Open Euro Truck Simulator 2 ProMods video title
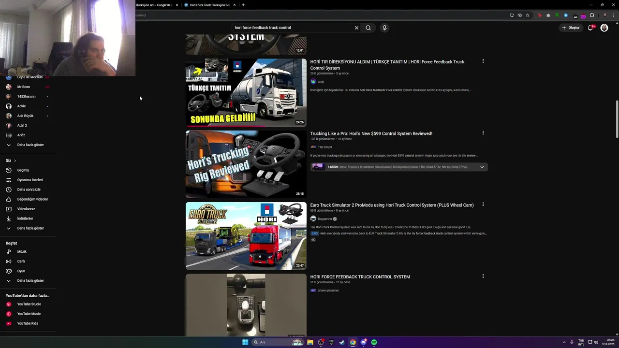619x348 pixels. pos(392,205)
